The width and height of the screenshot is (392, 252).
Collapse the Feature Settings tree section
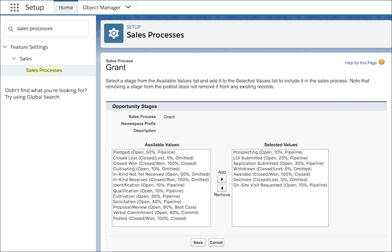pos(5,47)
